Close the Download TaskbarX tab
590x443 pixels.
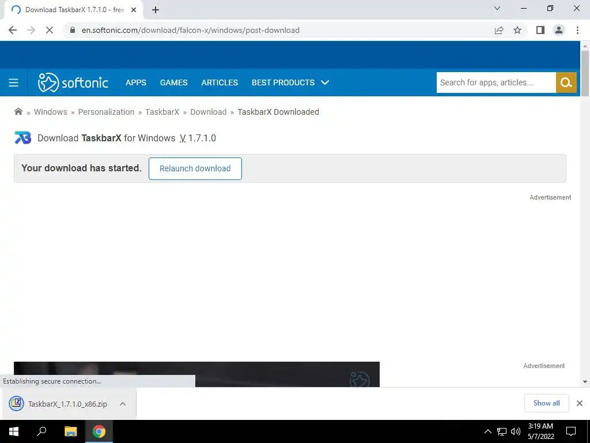pos(134,10)
